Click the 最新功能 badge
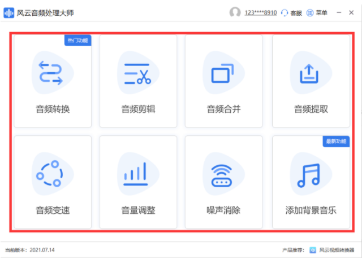 [336, 142]
